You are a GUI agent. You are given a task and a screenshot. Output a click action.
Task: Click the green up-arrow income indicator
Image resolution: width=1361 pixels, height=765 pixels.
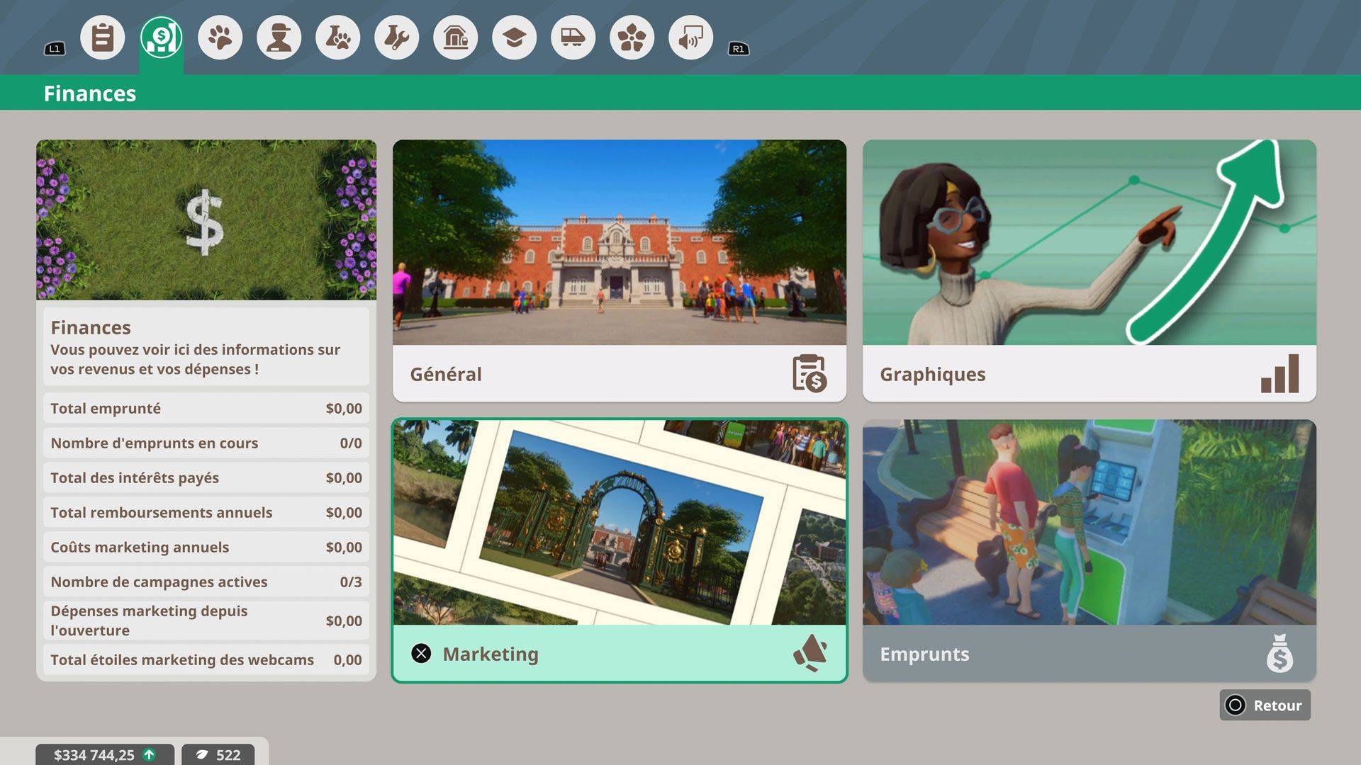click(x=150, y=754)
